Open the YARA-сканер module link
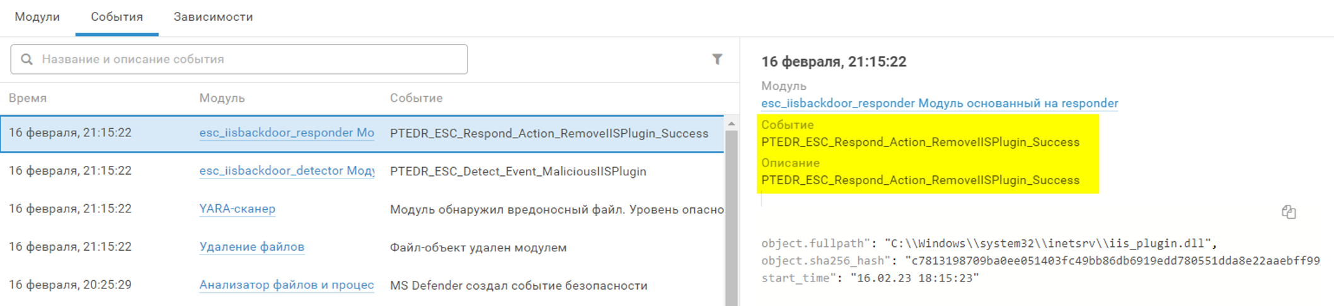This screenshot has width=1334, height=306. click(x=237, y=209)
